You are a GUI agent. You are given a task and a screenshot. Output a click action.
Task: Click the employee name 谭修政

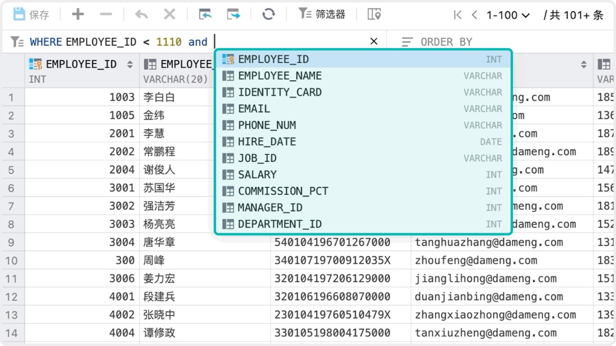point(159,333)
